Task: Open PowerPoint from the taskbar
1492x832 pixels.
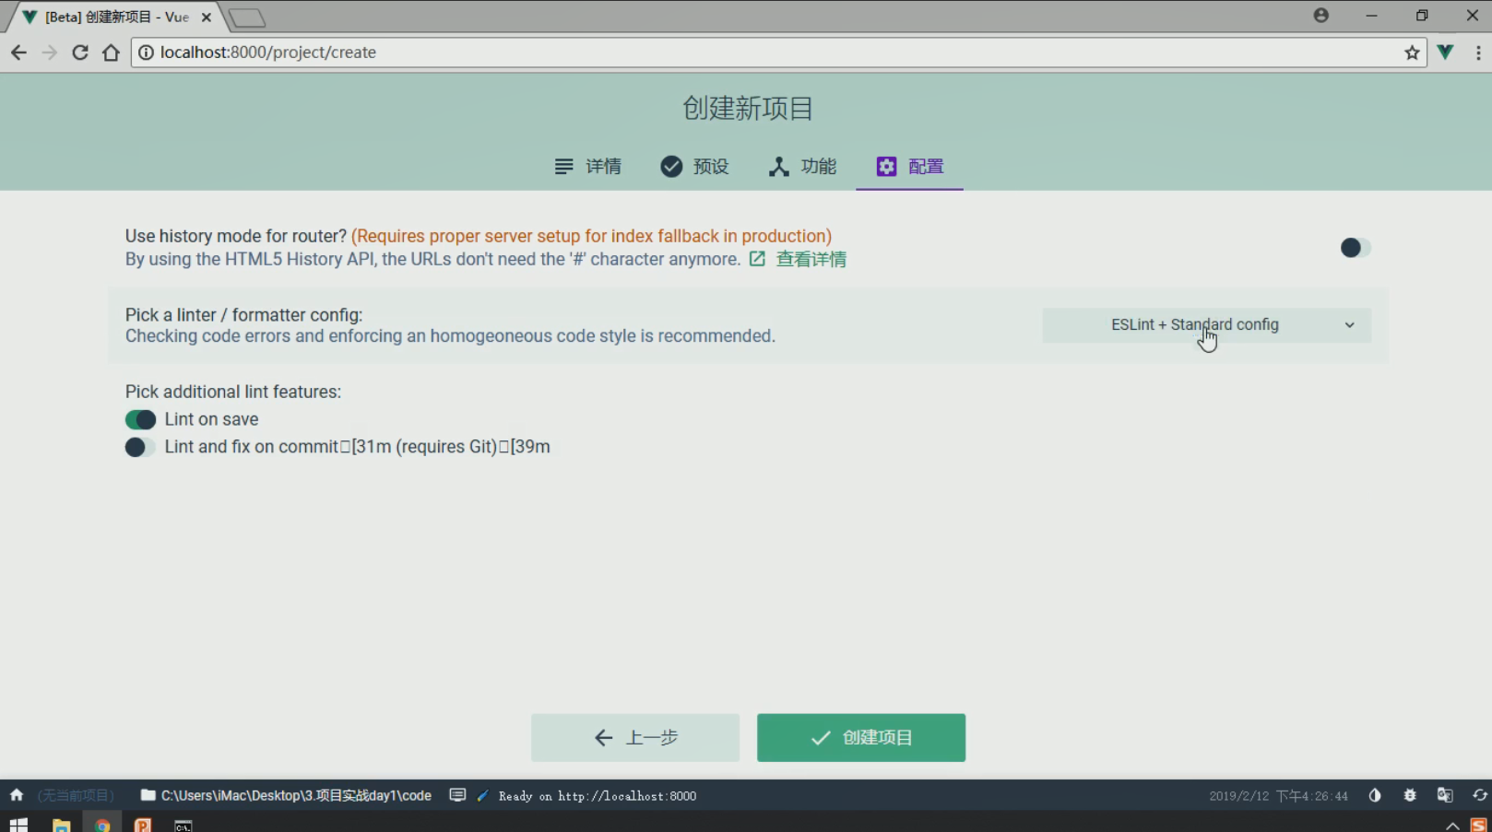Action: coord(143,825)
